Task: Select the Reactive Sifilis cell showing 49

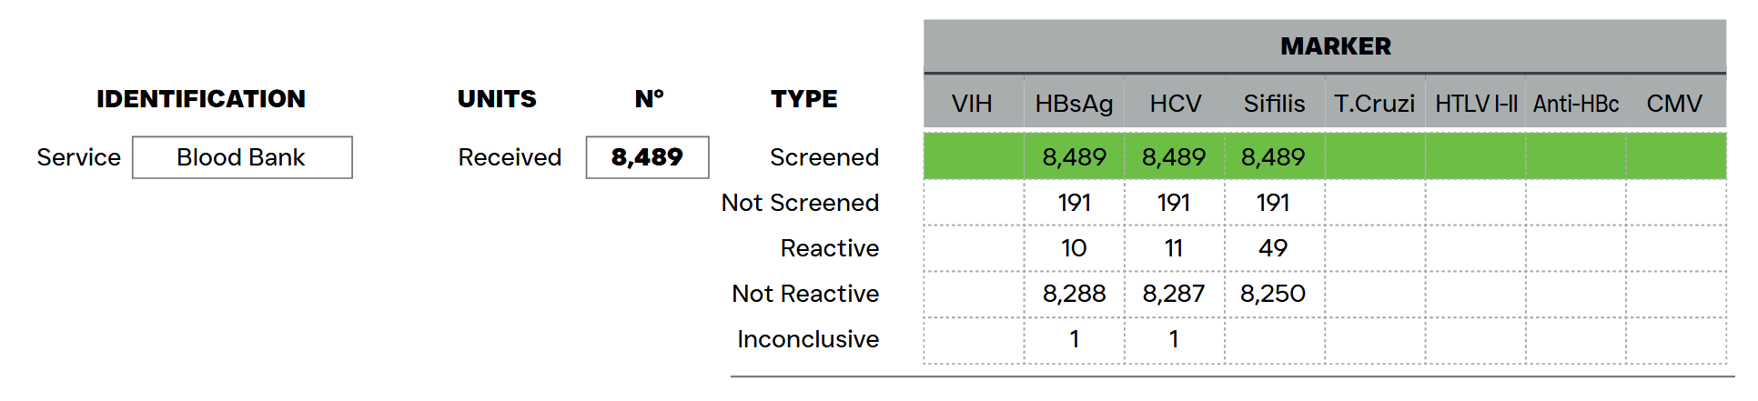Action: [1273, 248]
